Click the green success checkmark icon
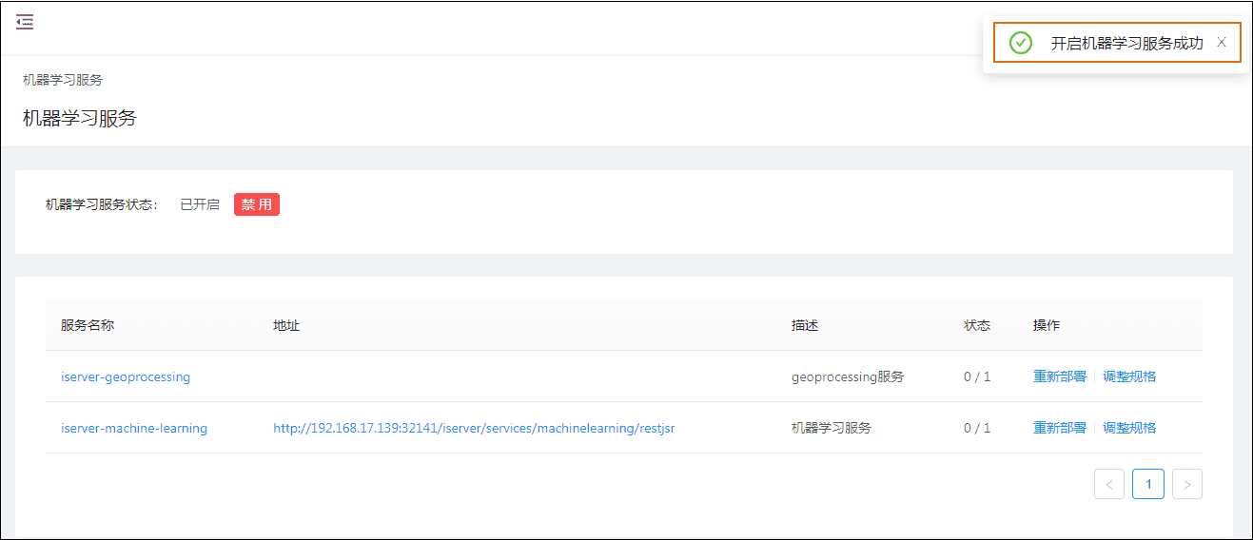1253x540 pixels. pyautogui.click(x=1021, y=43)
